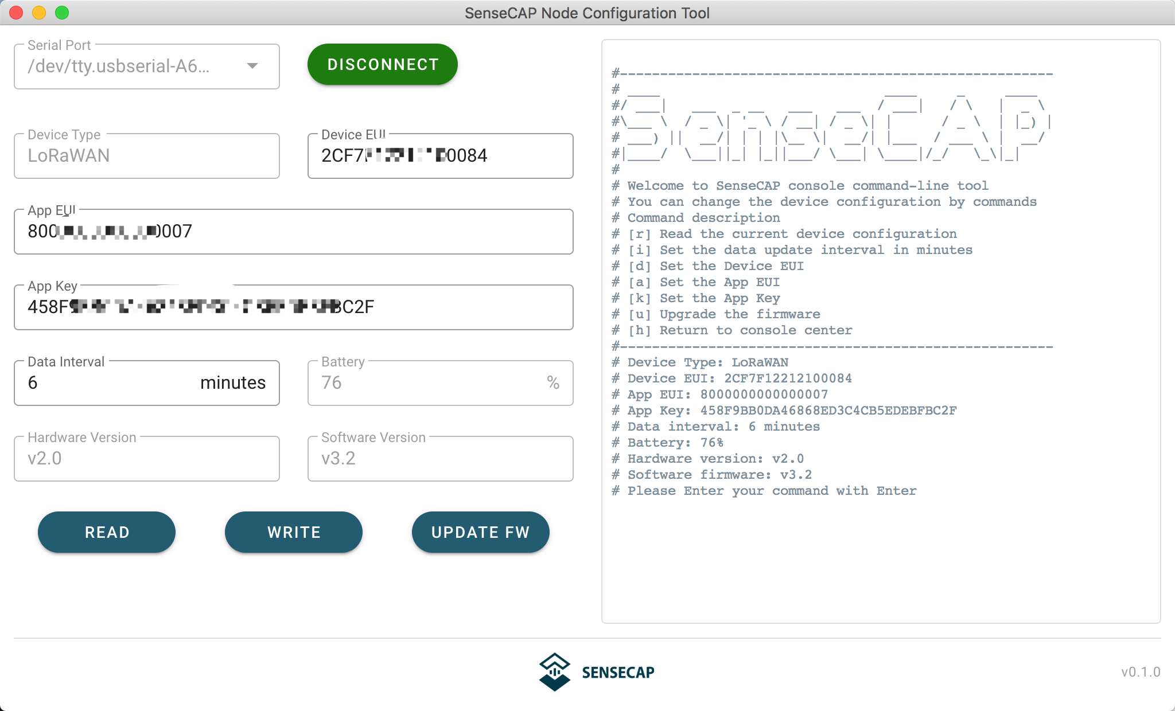Minimize the window with the yellow button

(39, 13)
